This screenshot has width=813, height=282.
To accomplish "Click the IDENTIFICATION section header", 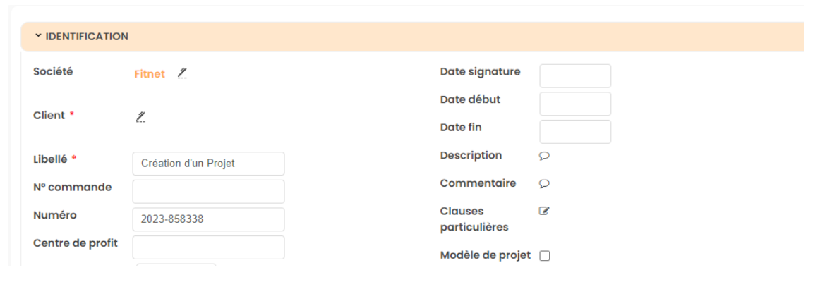I will pyautogui.click(x=87, y=37).
